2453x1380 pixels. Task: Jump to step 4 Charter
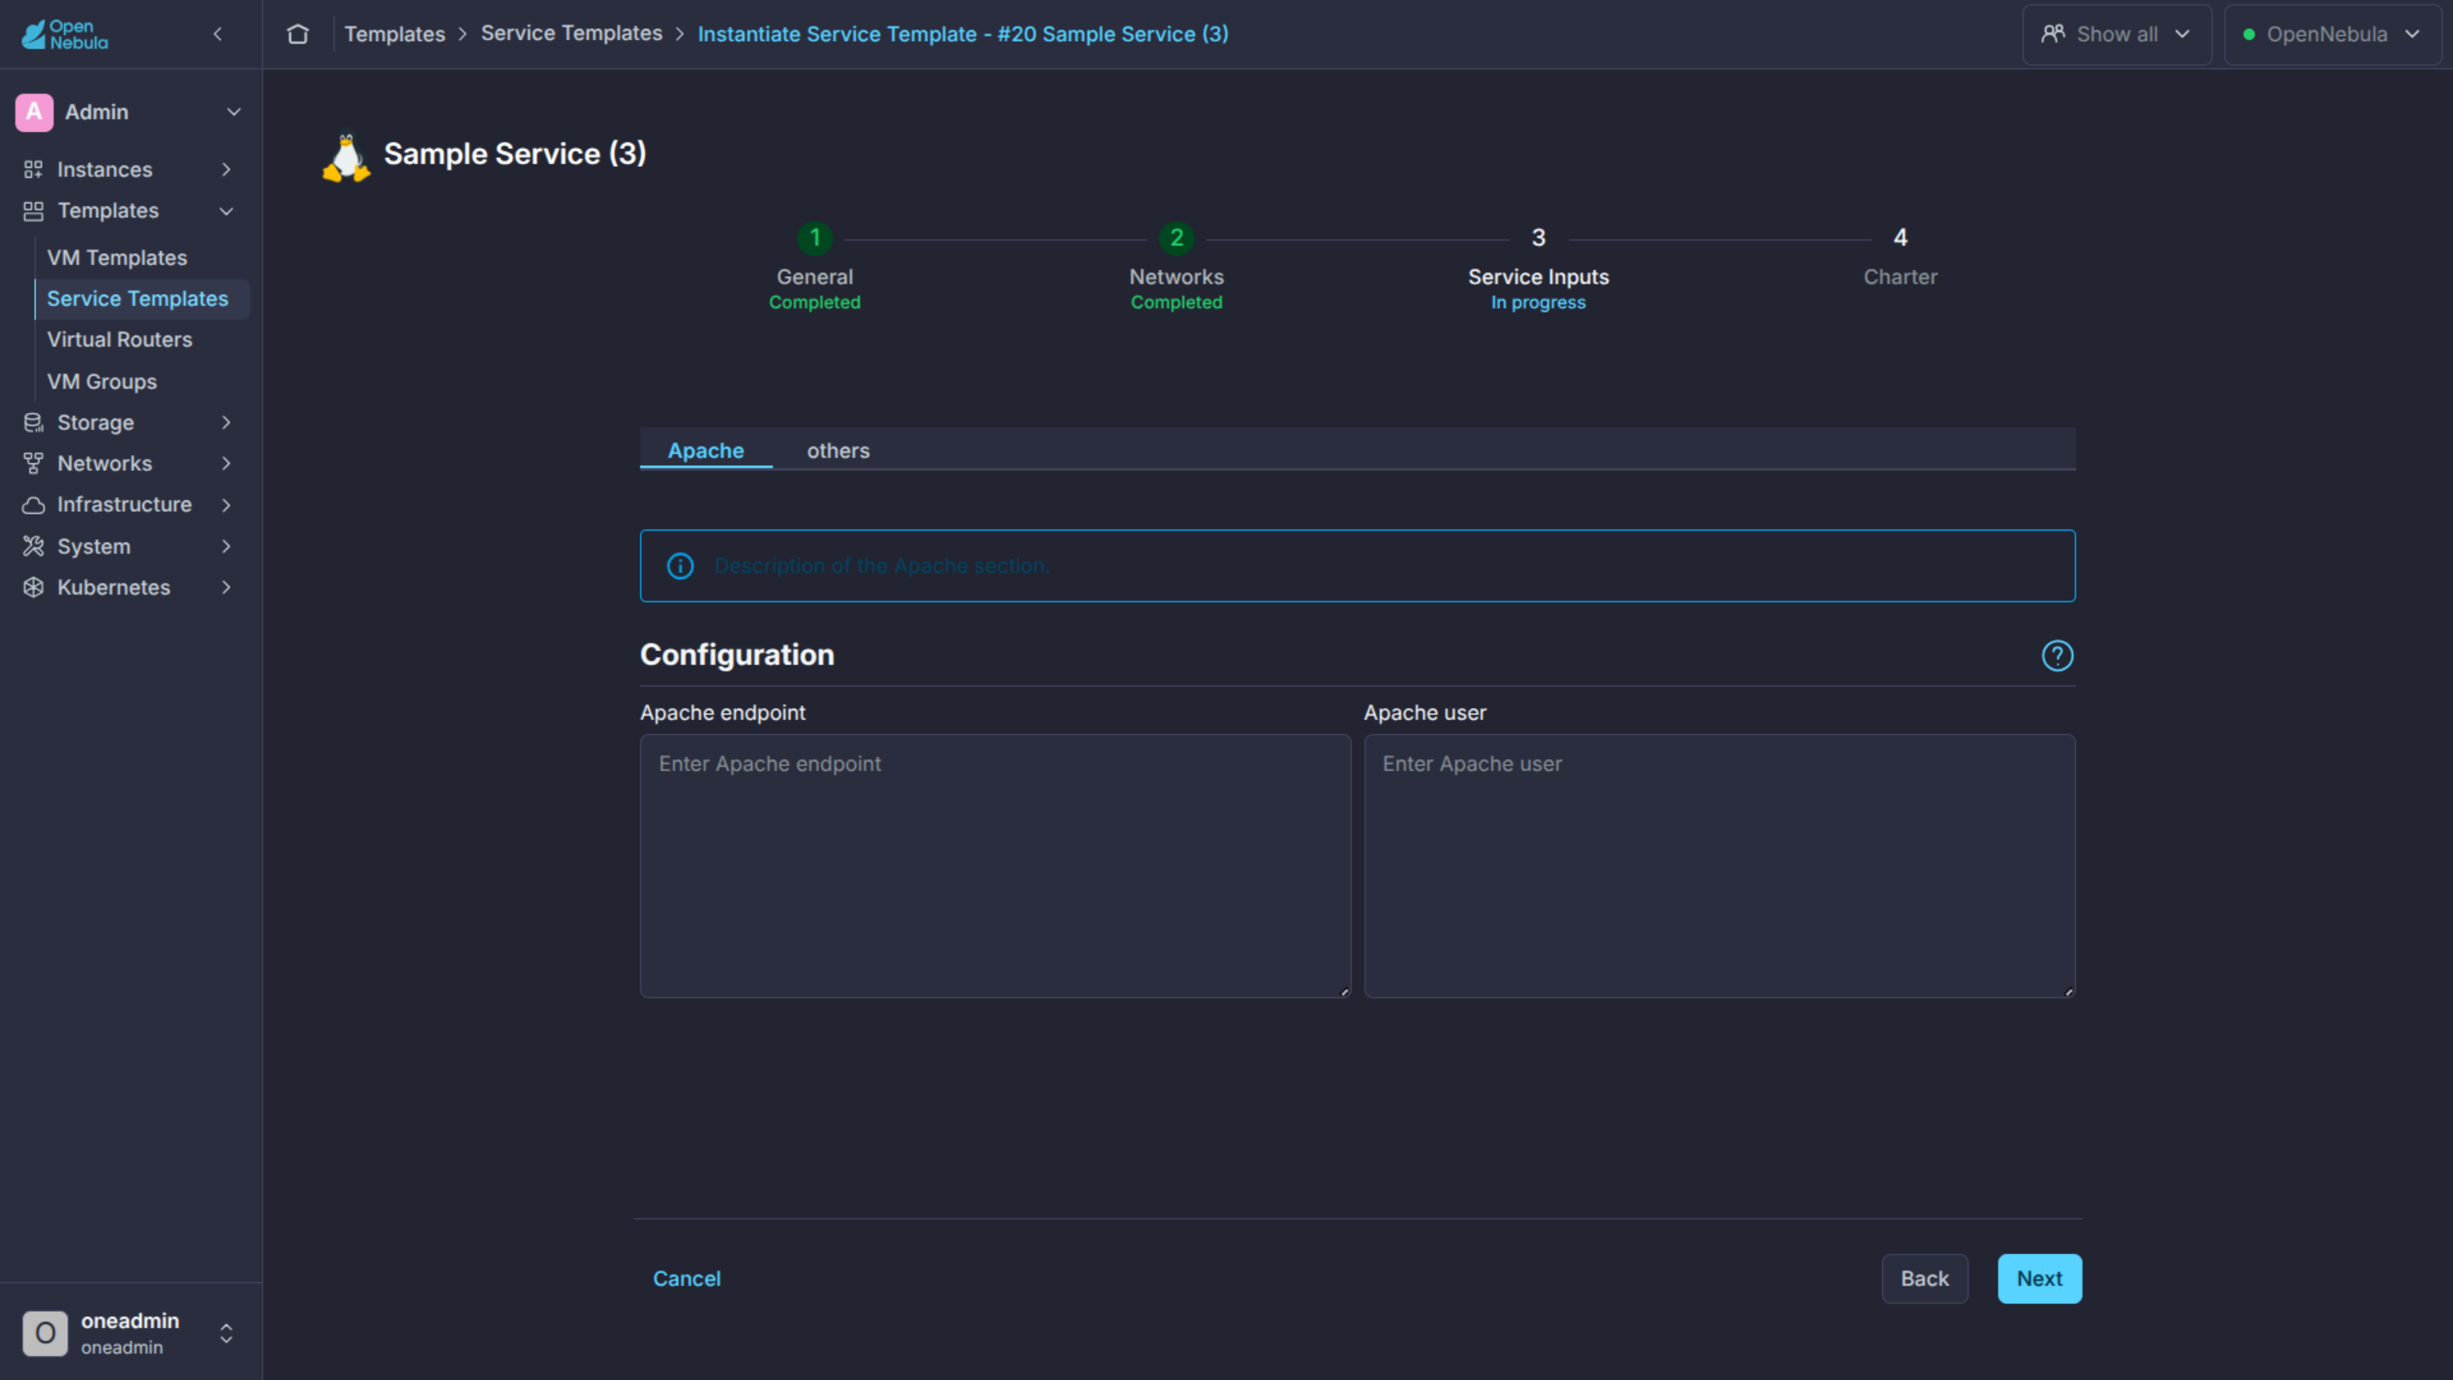point(1899,257)
